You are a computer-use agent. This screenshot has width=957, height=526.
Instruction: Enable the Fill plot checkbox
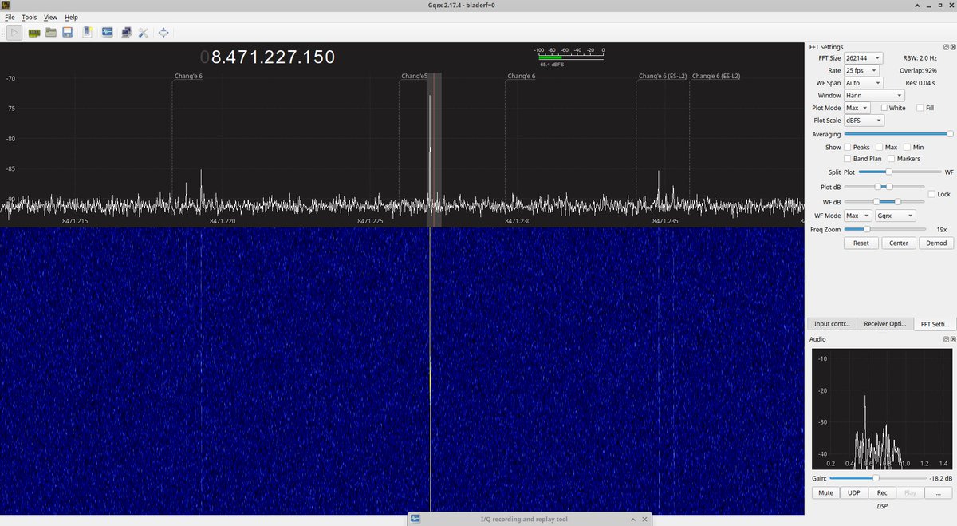coord(925,108)
